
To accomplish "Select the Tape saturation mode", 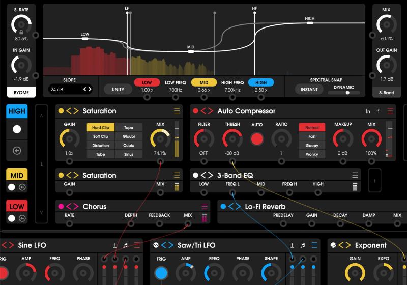I will pyautogui.click(x=129, y=127).
